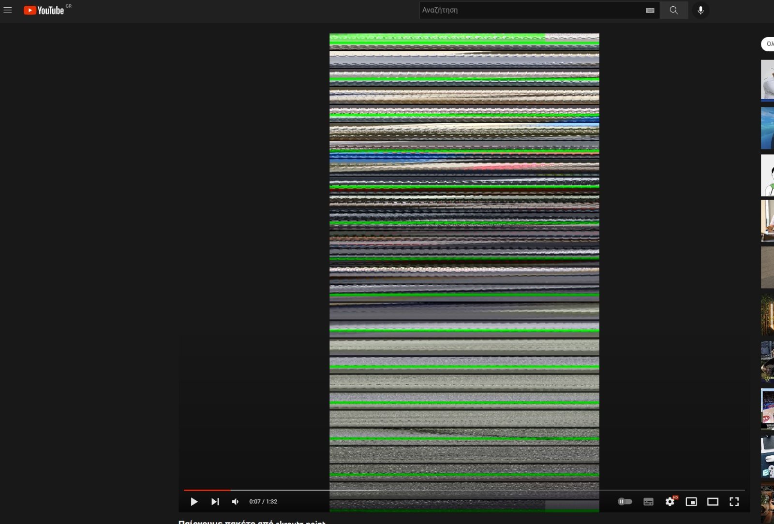Seek using the red video progress bar
Viewport: 774px width, 524px height.
coord(464,490)
